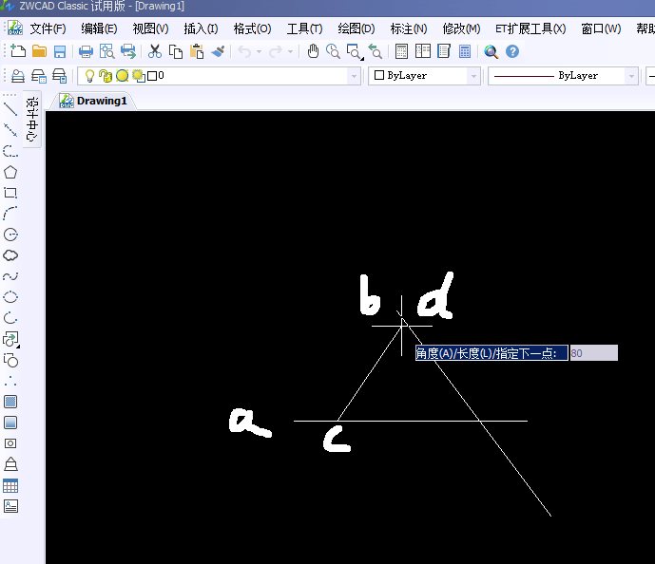This screenshot has height=564, width=655.
Task: Toggle layer on/off lightbulb icon
Action: tap(90, 76)
